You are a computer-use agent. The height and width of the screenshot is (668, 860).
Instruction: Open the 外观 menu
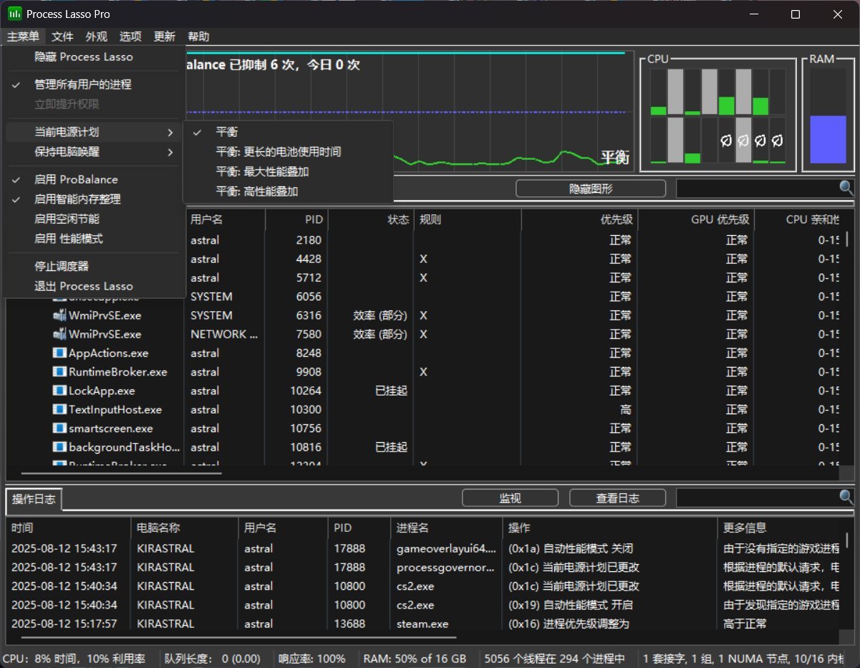[x=97, y=37]
